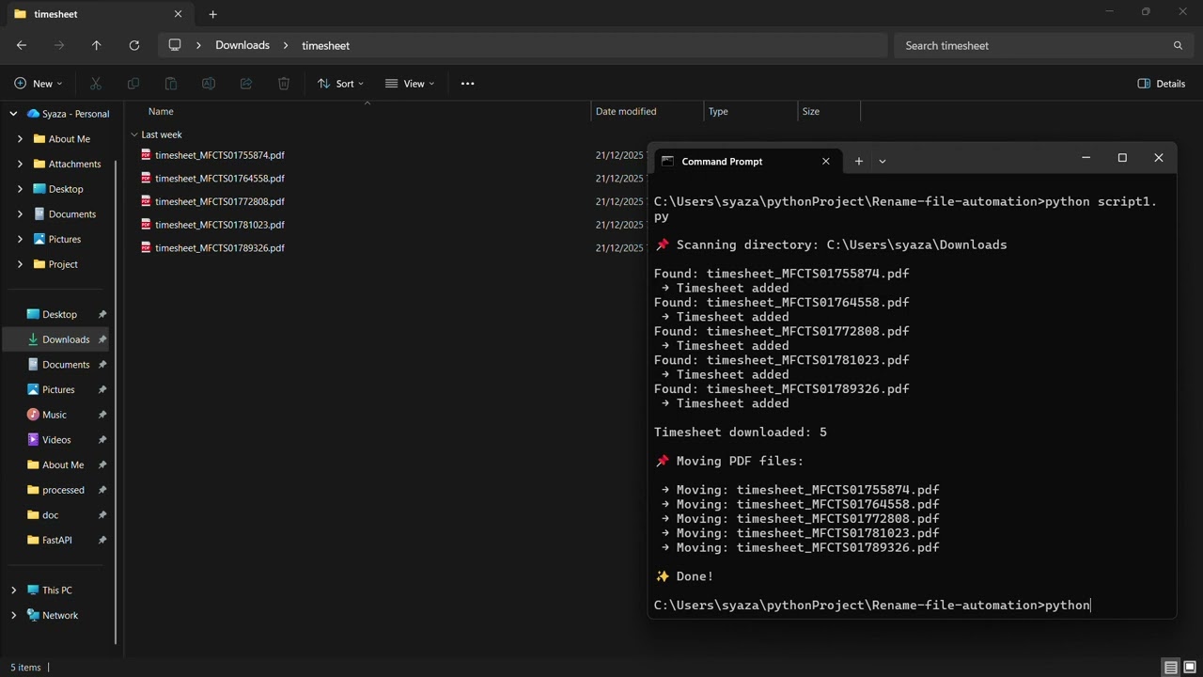Click the Command Prompt input line
Image resolution: width=1203 pixels, height=677 pixels.
coord(872,606)
